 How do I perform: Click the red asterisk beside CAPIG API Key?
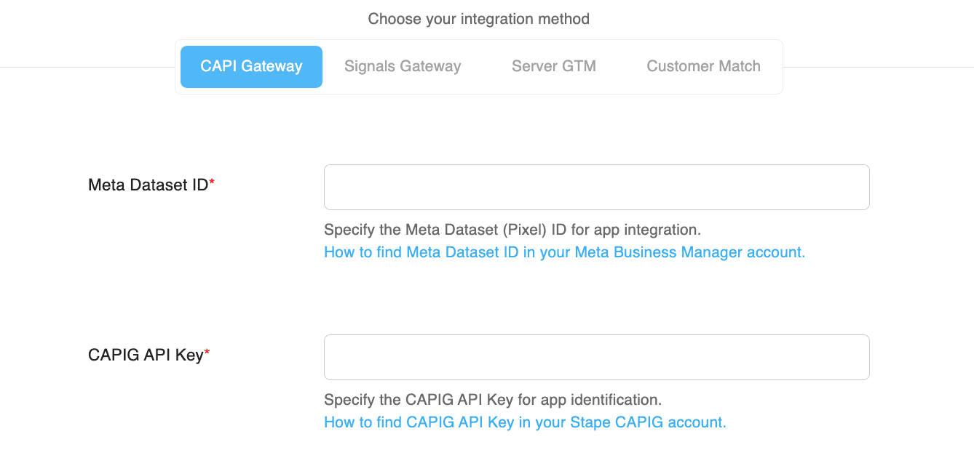[207, 353]
